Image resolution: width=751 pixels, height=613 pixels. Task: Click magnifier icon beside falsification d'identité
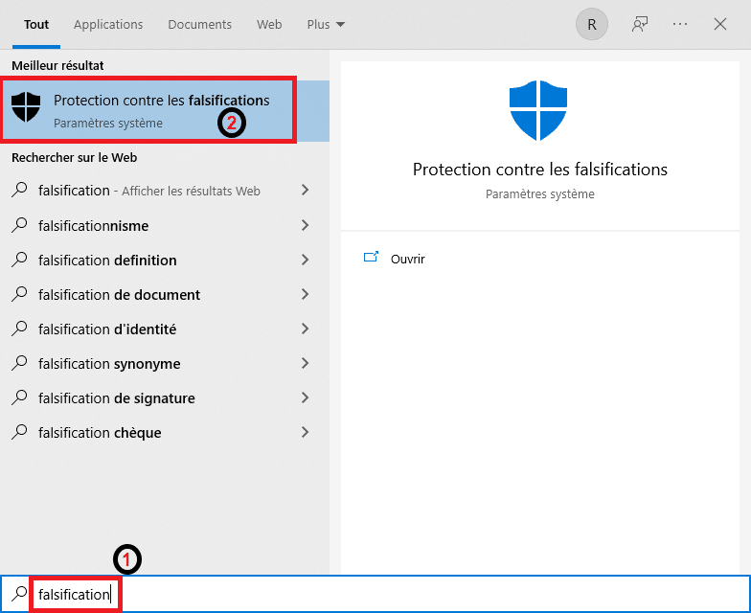coord(19,328)
